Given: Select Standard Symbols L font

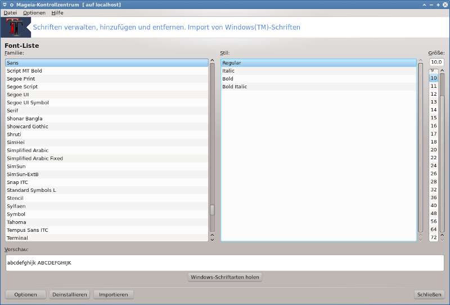Looking at the screenshot, I should [107, 190].
